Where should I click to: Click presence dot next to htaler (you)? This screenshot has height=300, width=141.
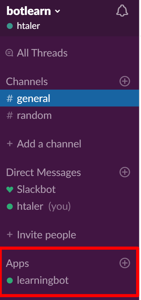[10, 206]
